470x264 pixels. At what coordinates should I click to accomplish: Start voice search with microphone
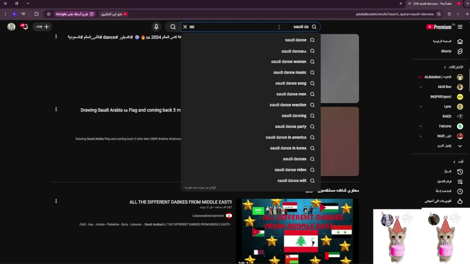pos(156,27)
